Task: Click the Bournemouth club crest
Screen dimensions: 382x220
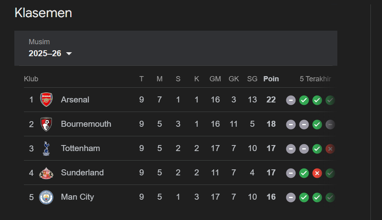Action: 46,124
